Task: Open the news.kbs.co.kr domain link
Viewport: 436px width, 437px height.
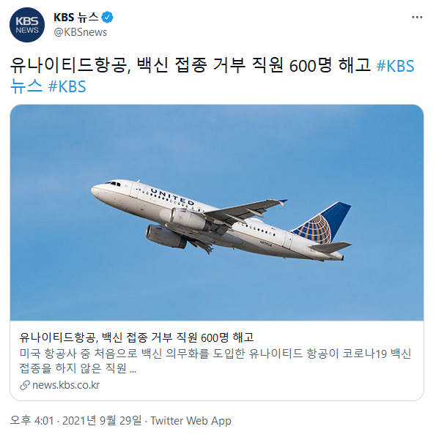Action: click(66, 385)
